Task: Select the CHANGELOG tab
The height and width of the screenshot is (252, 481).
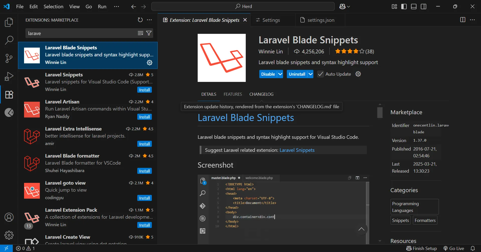Action: click(x=261, y=94)
